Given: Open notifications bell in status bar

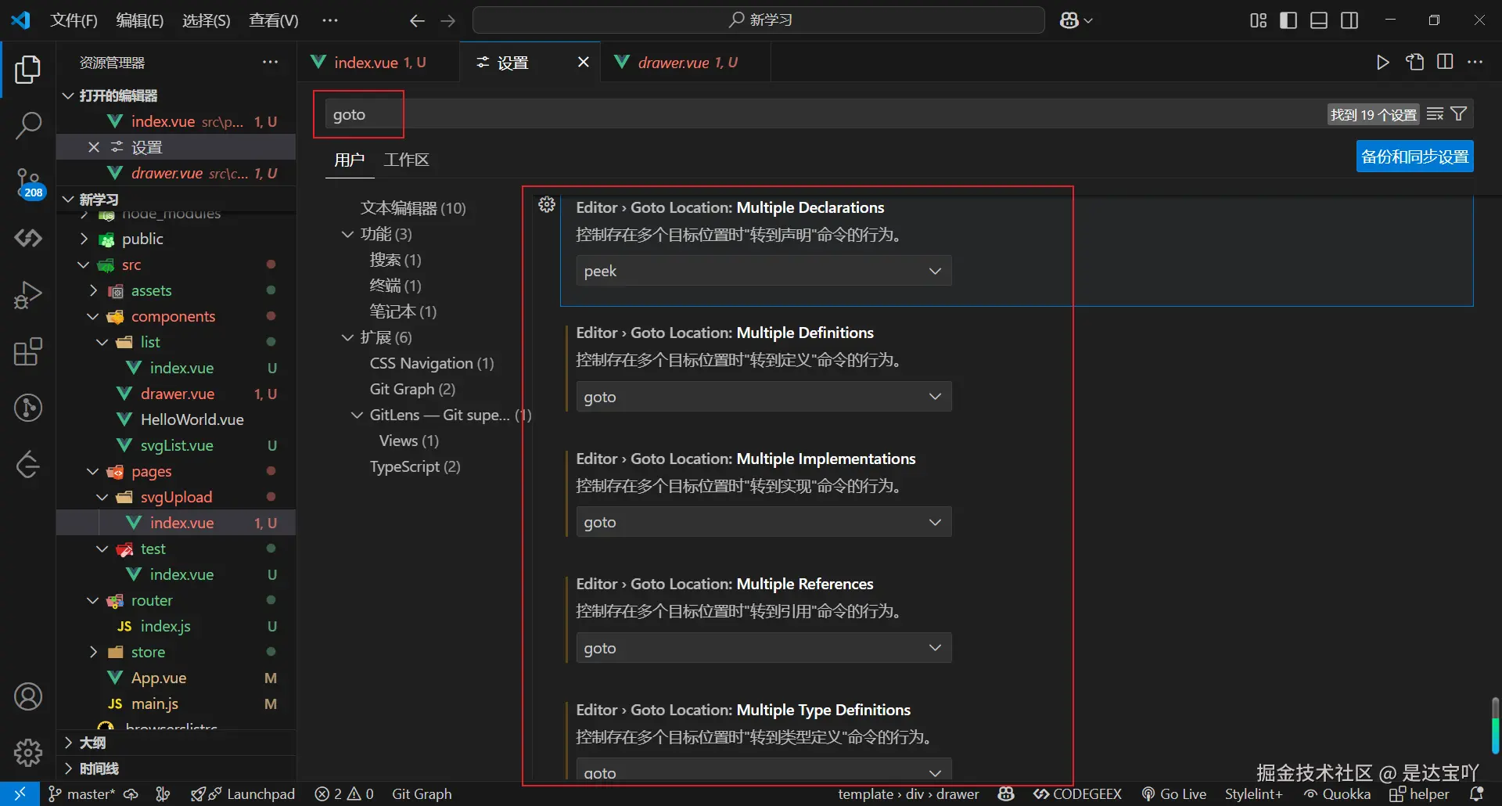Looking at the screenshot, I should [1477, 793].
